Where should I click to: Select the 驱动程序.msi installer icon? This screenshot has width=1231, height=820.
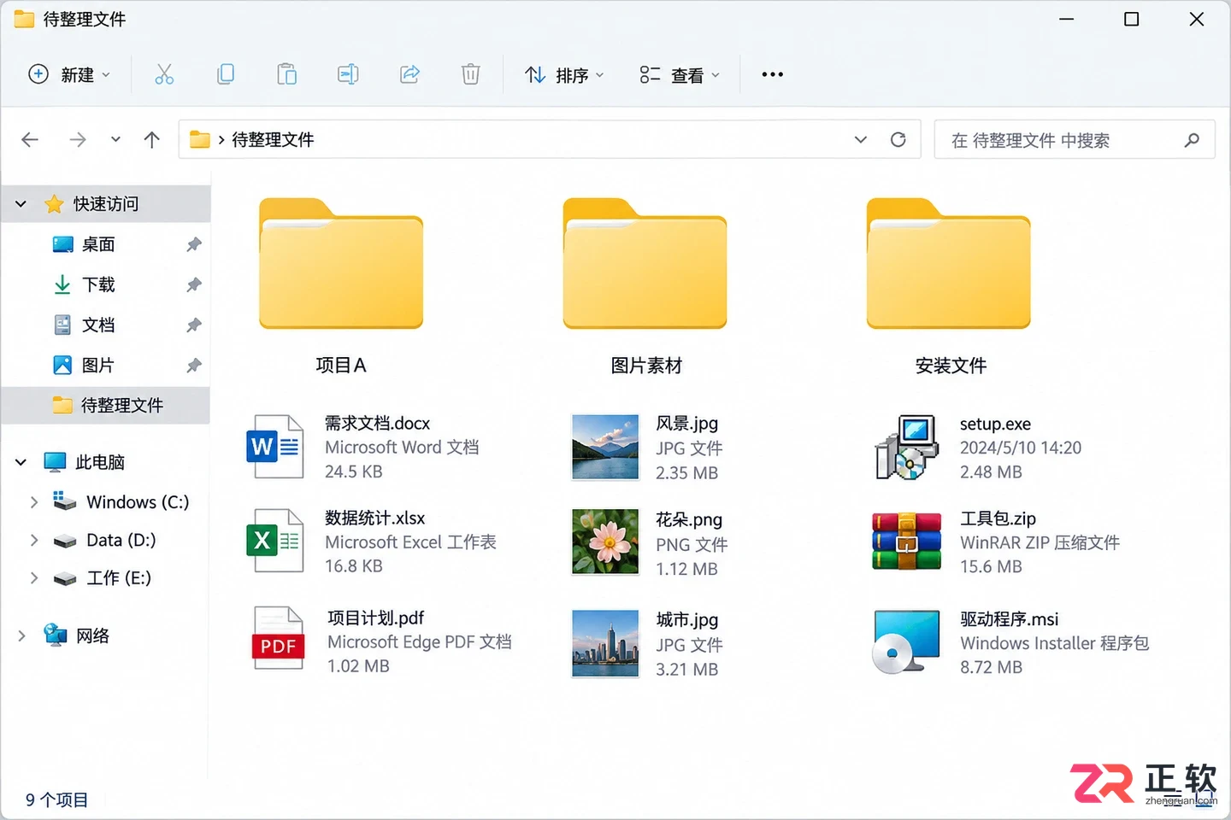click(x=906, y=641)
